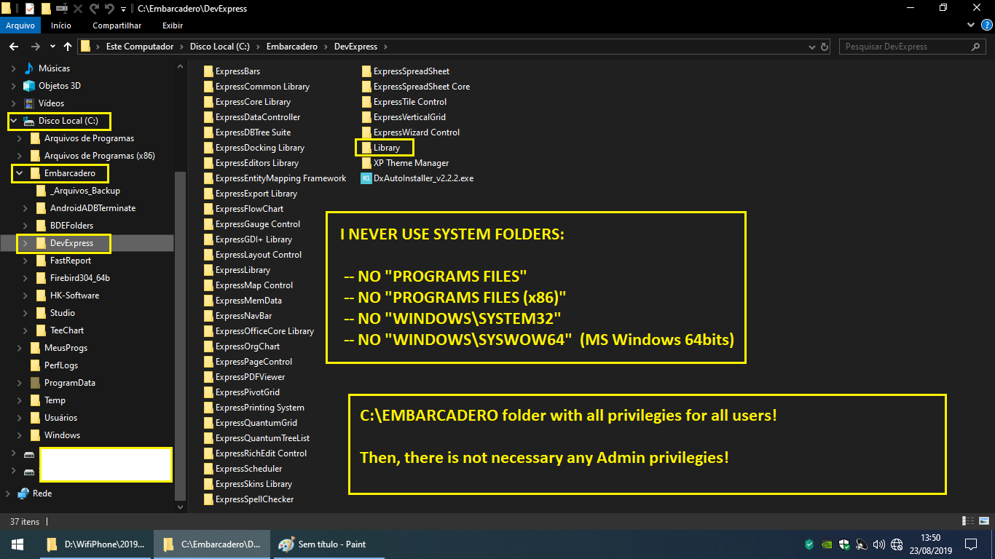Click the volume speaker tray icon

click(x=879, y=544)
